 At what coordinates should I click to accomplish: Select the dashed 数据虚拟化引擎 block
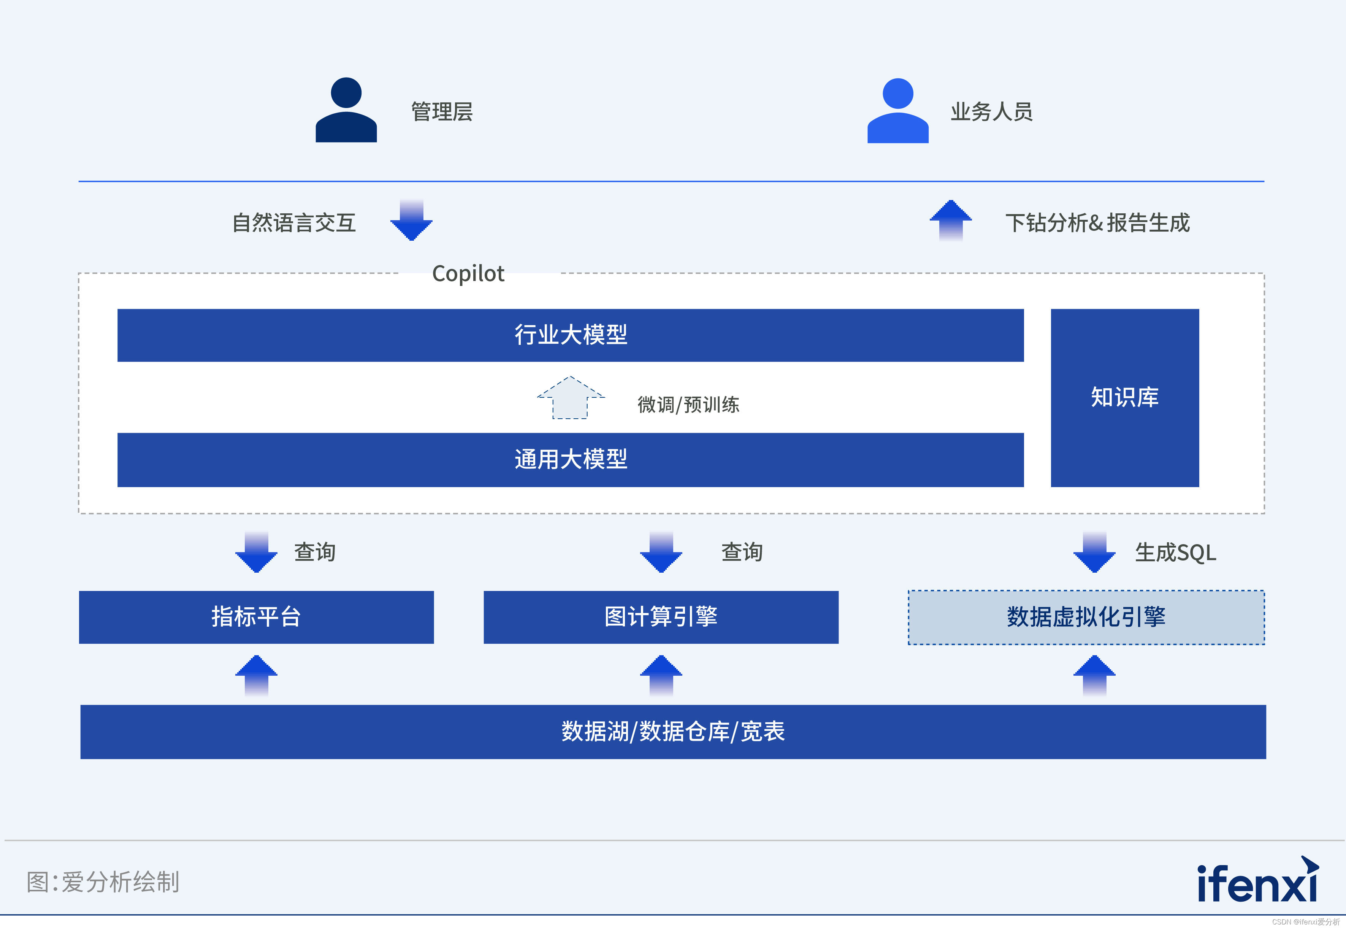1086,618
